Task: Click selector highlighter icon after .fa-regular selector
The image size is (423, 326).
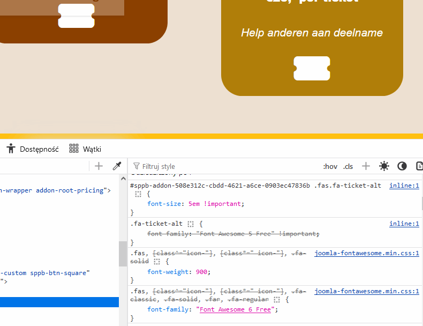Action: (x=277, y=300)
